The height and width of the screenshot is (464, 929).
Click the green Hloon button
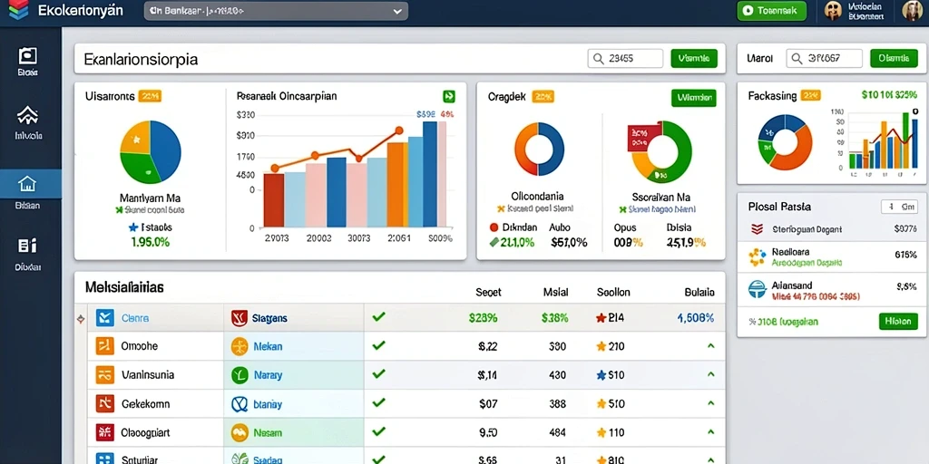click(x=898, y=322)
